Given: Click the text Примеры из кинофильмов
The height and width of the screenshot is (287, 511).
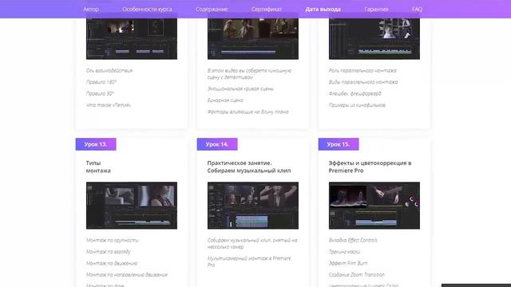Looking at the screenshot, I should [x=357, y=104].
